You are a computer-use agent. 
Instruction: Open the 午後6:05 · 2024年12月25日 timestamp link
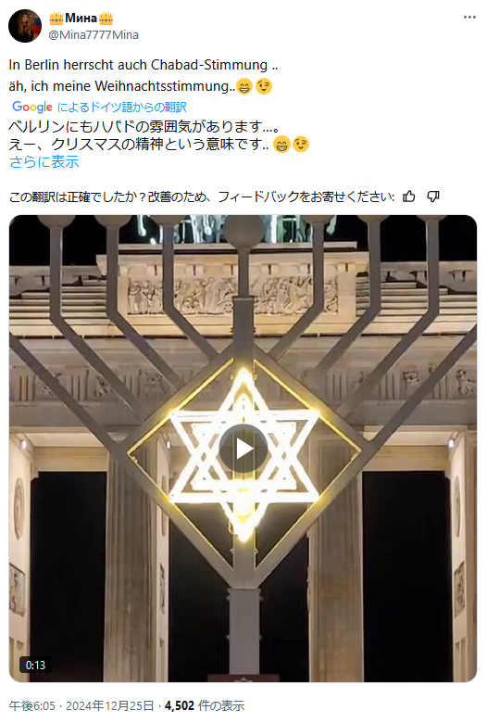81,706
